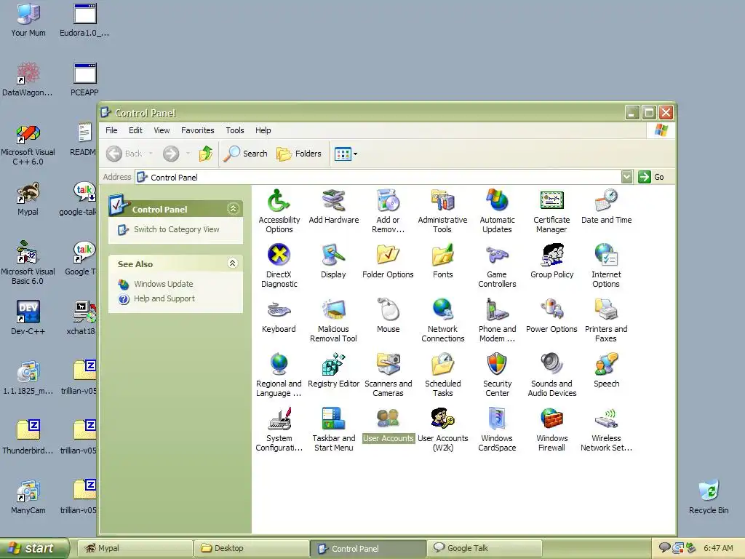Open Accessibility Options applet
745x559 pixels.
(x=279, y=211)
